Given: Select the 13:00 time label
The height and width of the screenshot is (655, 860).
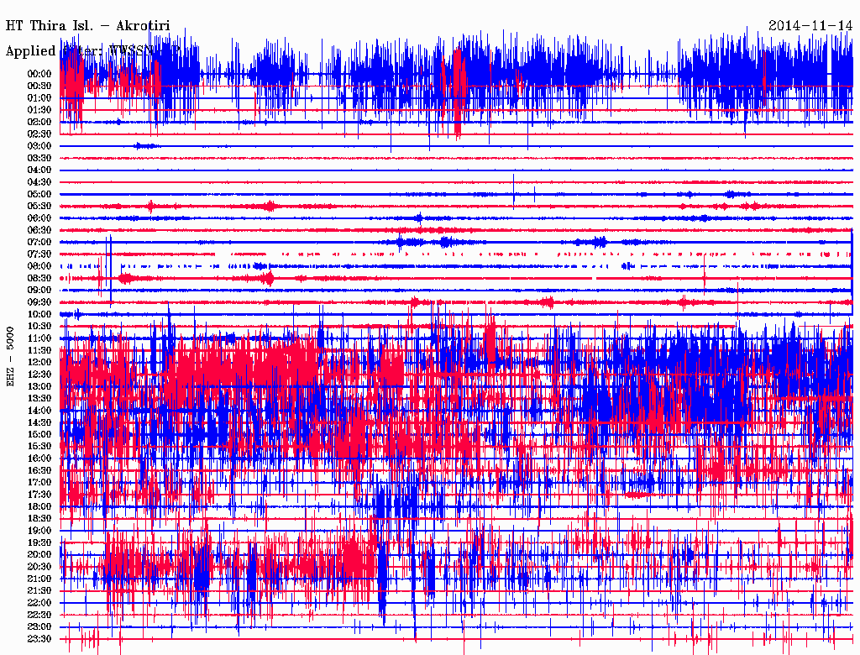Looking at the screenshot, I should pos(39,387).
